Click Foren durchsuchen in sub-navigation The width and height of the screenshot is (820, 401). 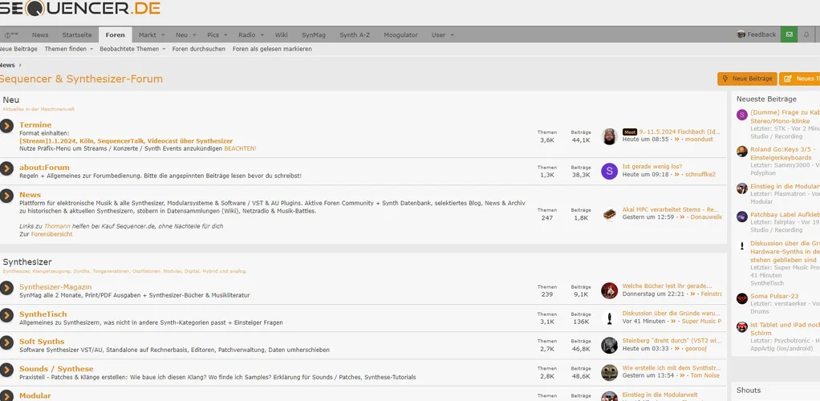click(x=199, y=49)
